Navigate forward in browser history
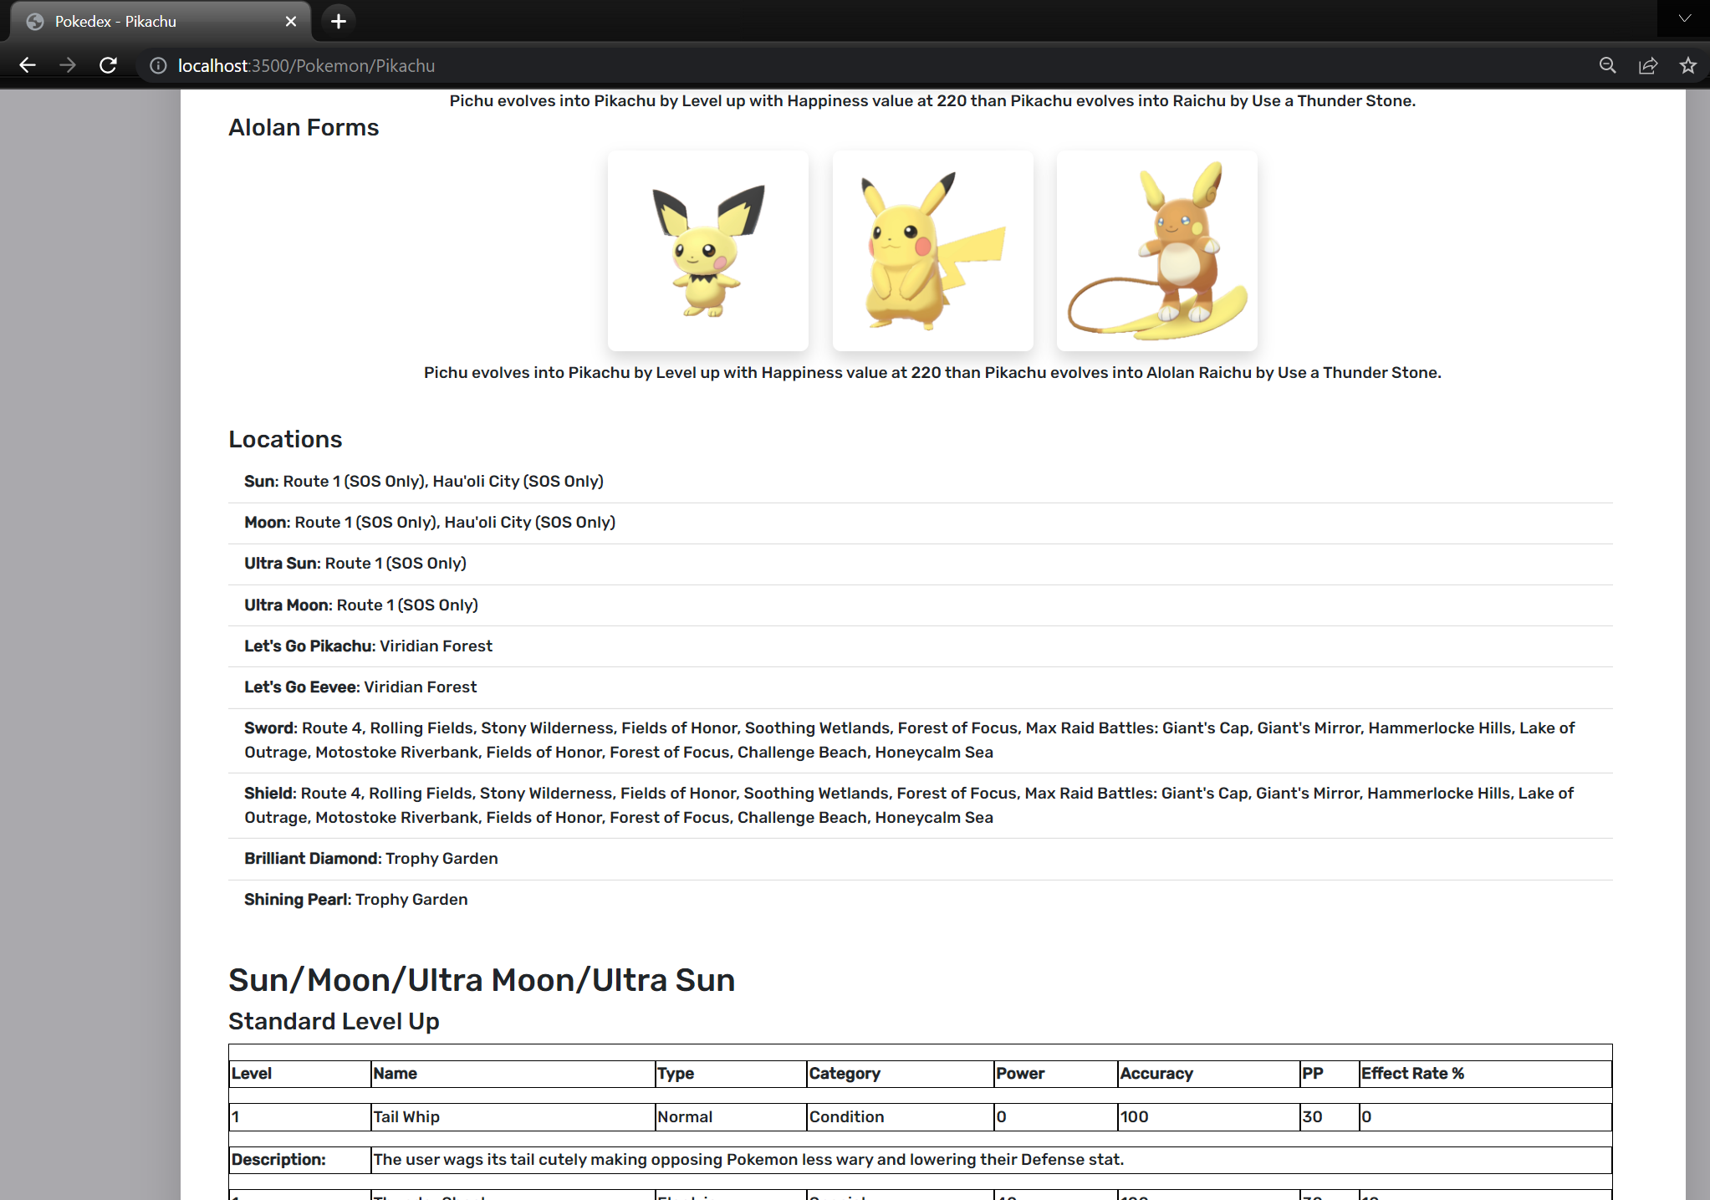1710x1200 pixels. click(x=68, y=65)
